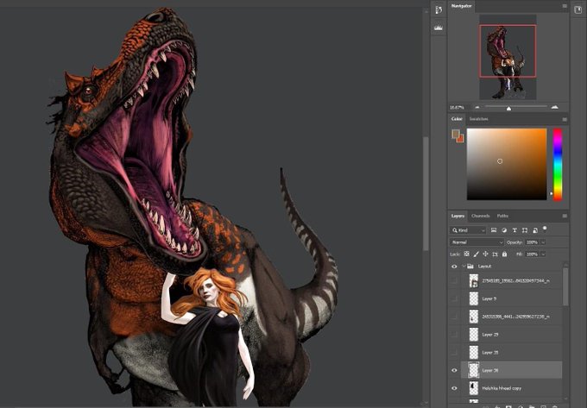The image size is (587, 408).
Task: Open the Histogram panel icon
Action: click(x=439, y=28)
